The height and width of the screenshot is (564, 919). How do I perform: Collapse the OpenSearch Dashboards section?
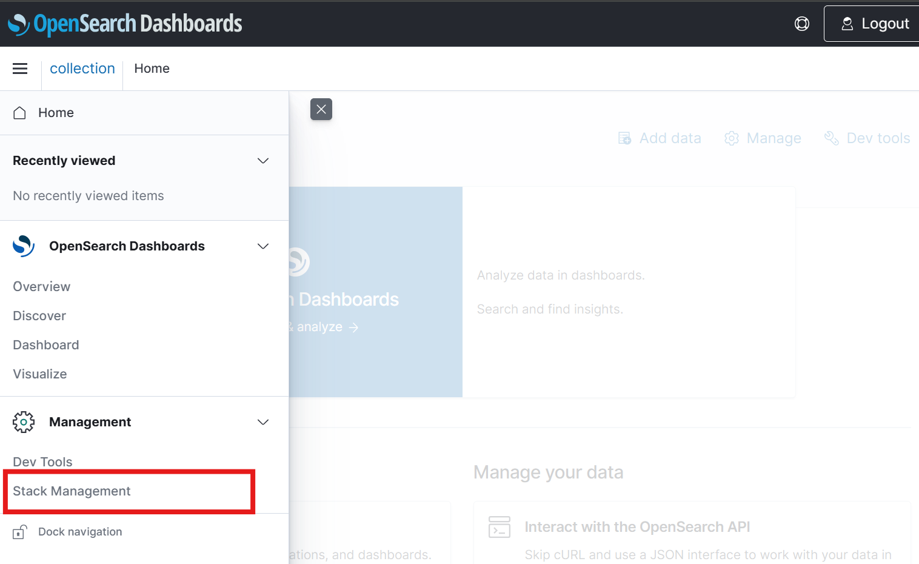click(262, 246)
